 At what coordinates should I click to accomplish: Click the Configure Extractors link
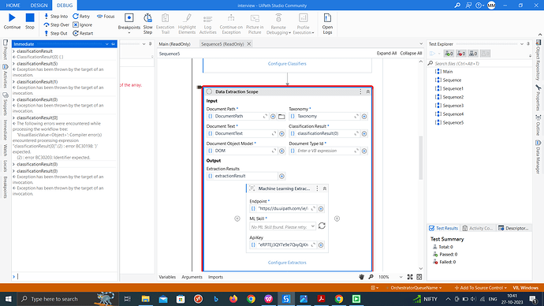tap(287, 263)
